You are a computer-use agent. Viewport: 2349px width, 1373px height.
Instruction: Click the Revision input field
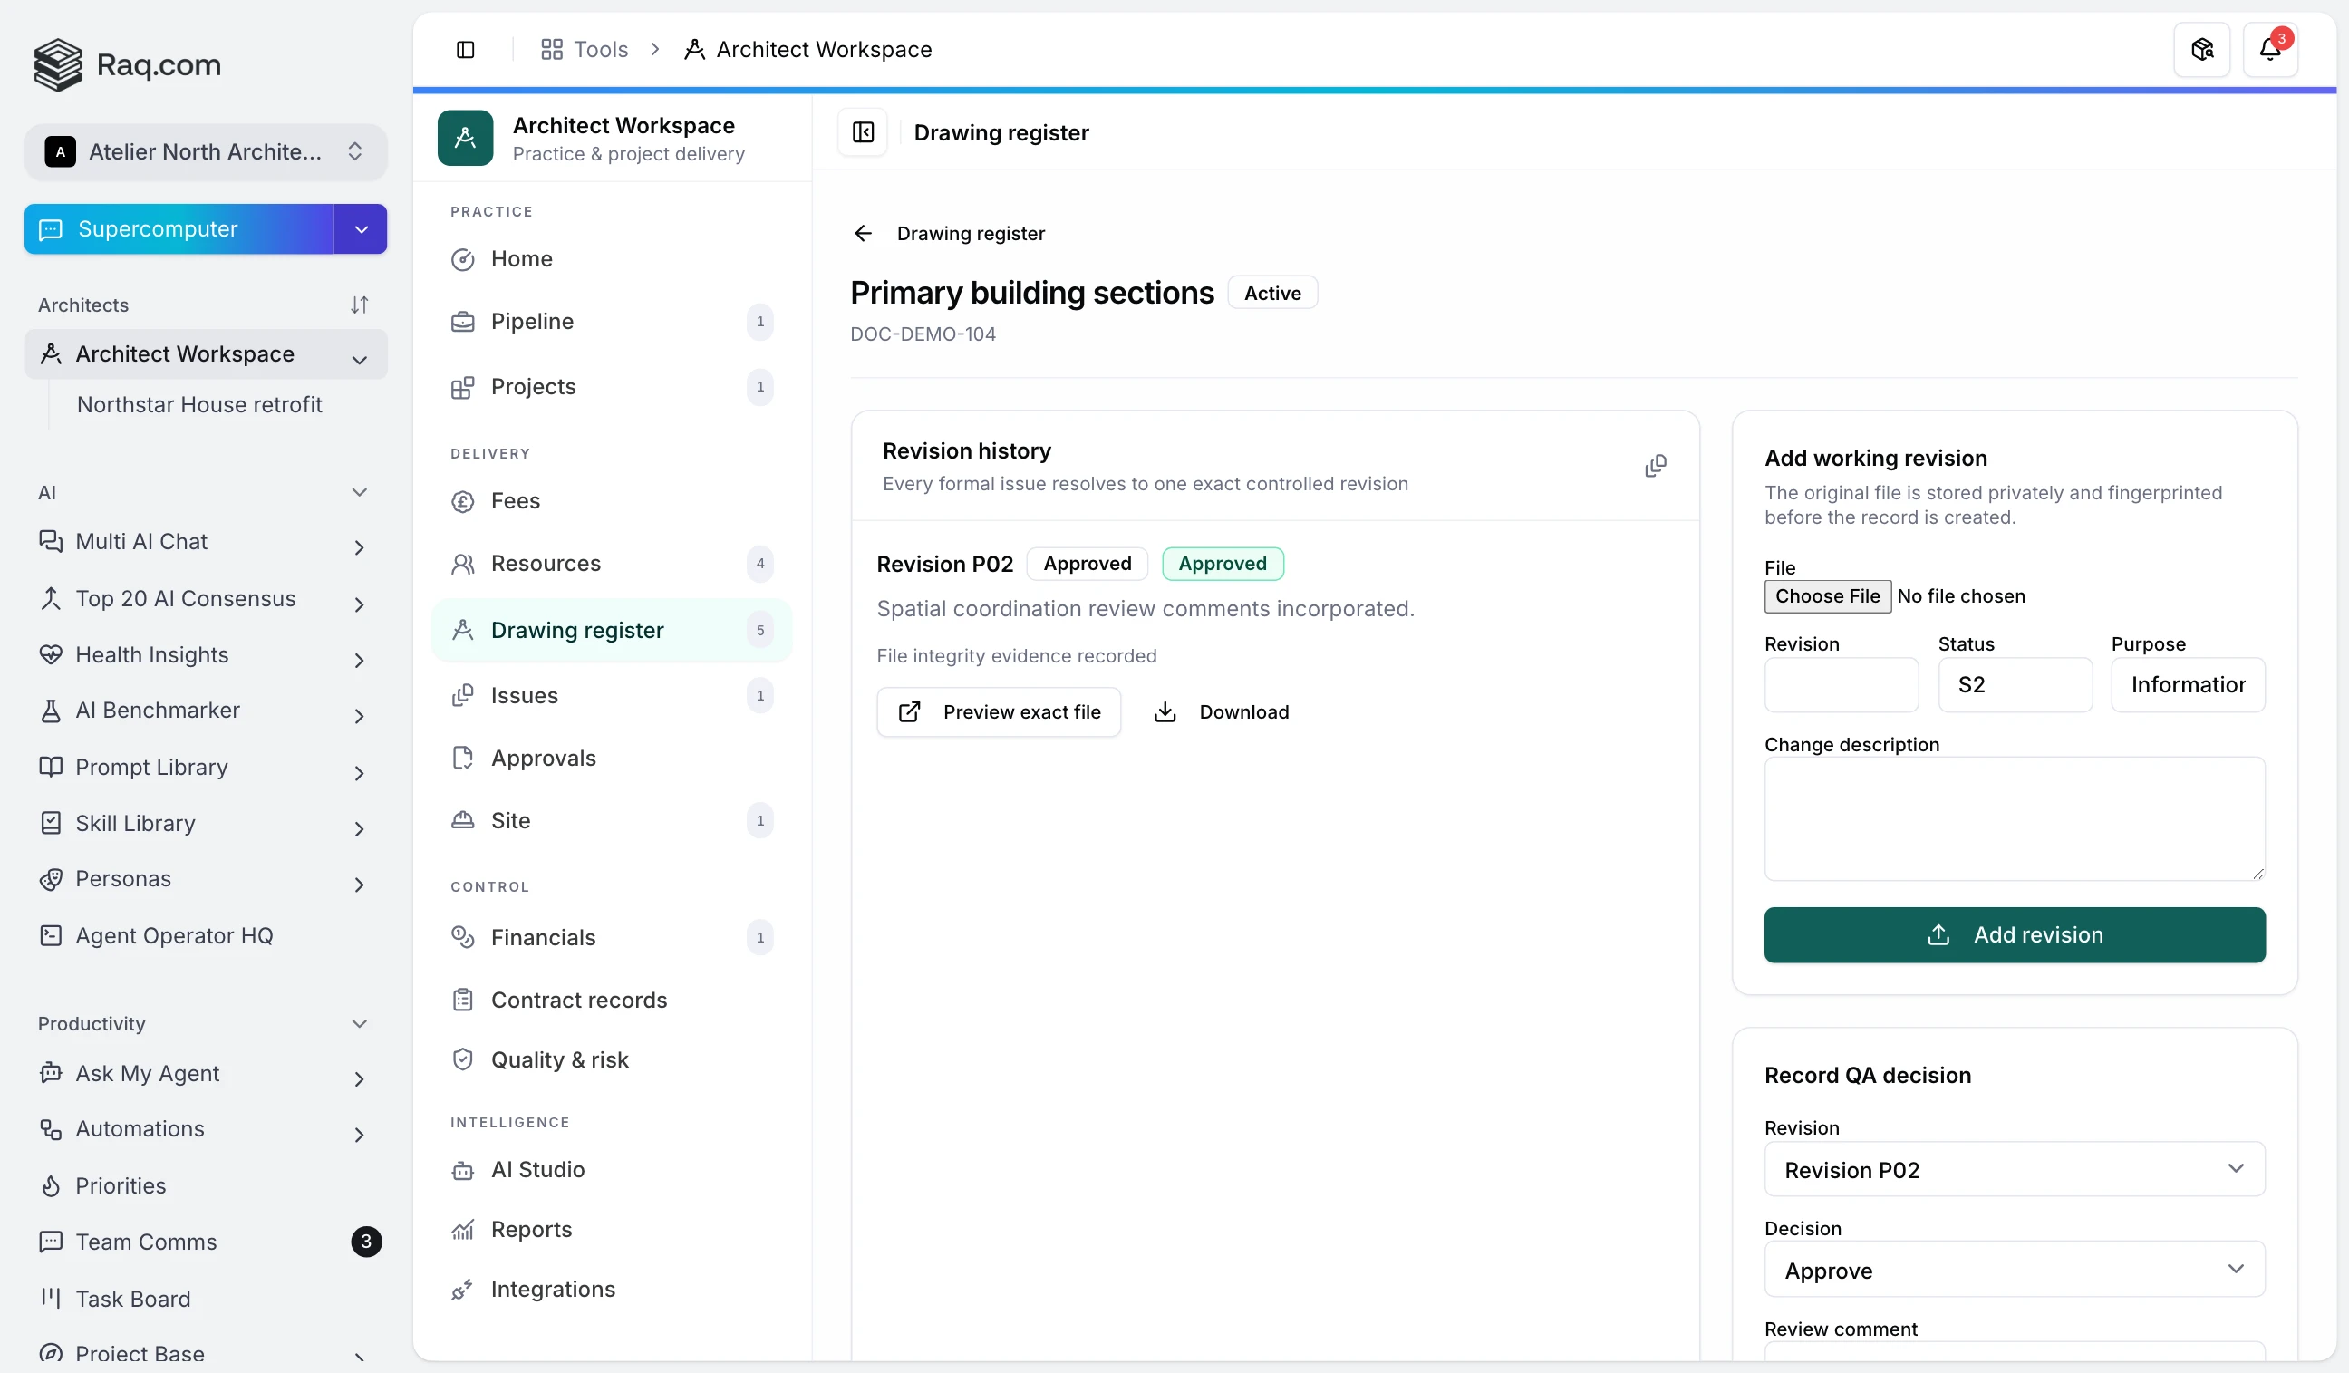[1841, 685]
